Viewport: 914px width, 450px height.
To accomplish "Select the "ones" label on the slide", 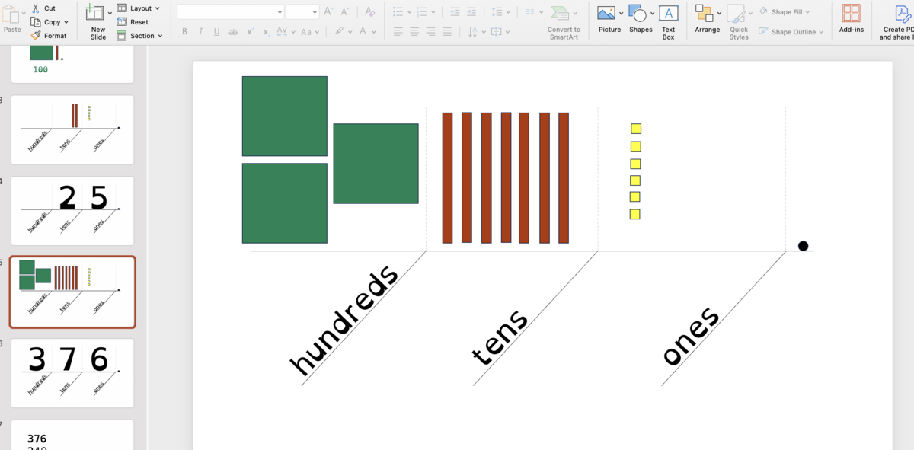I will coord(690,336).
